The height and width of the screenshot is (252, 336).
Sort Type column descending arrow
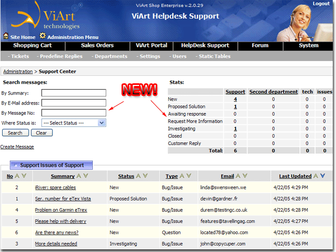point(189,176)
